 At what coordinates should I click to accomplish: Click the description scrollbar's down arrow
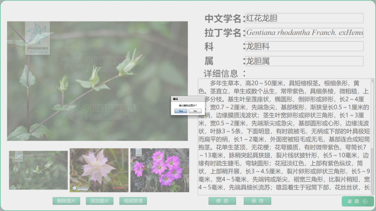372,193
